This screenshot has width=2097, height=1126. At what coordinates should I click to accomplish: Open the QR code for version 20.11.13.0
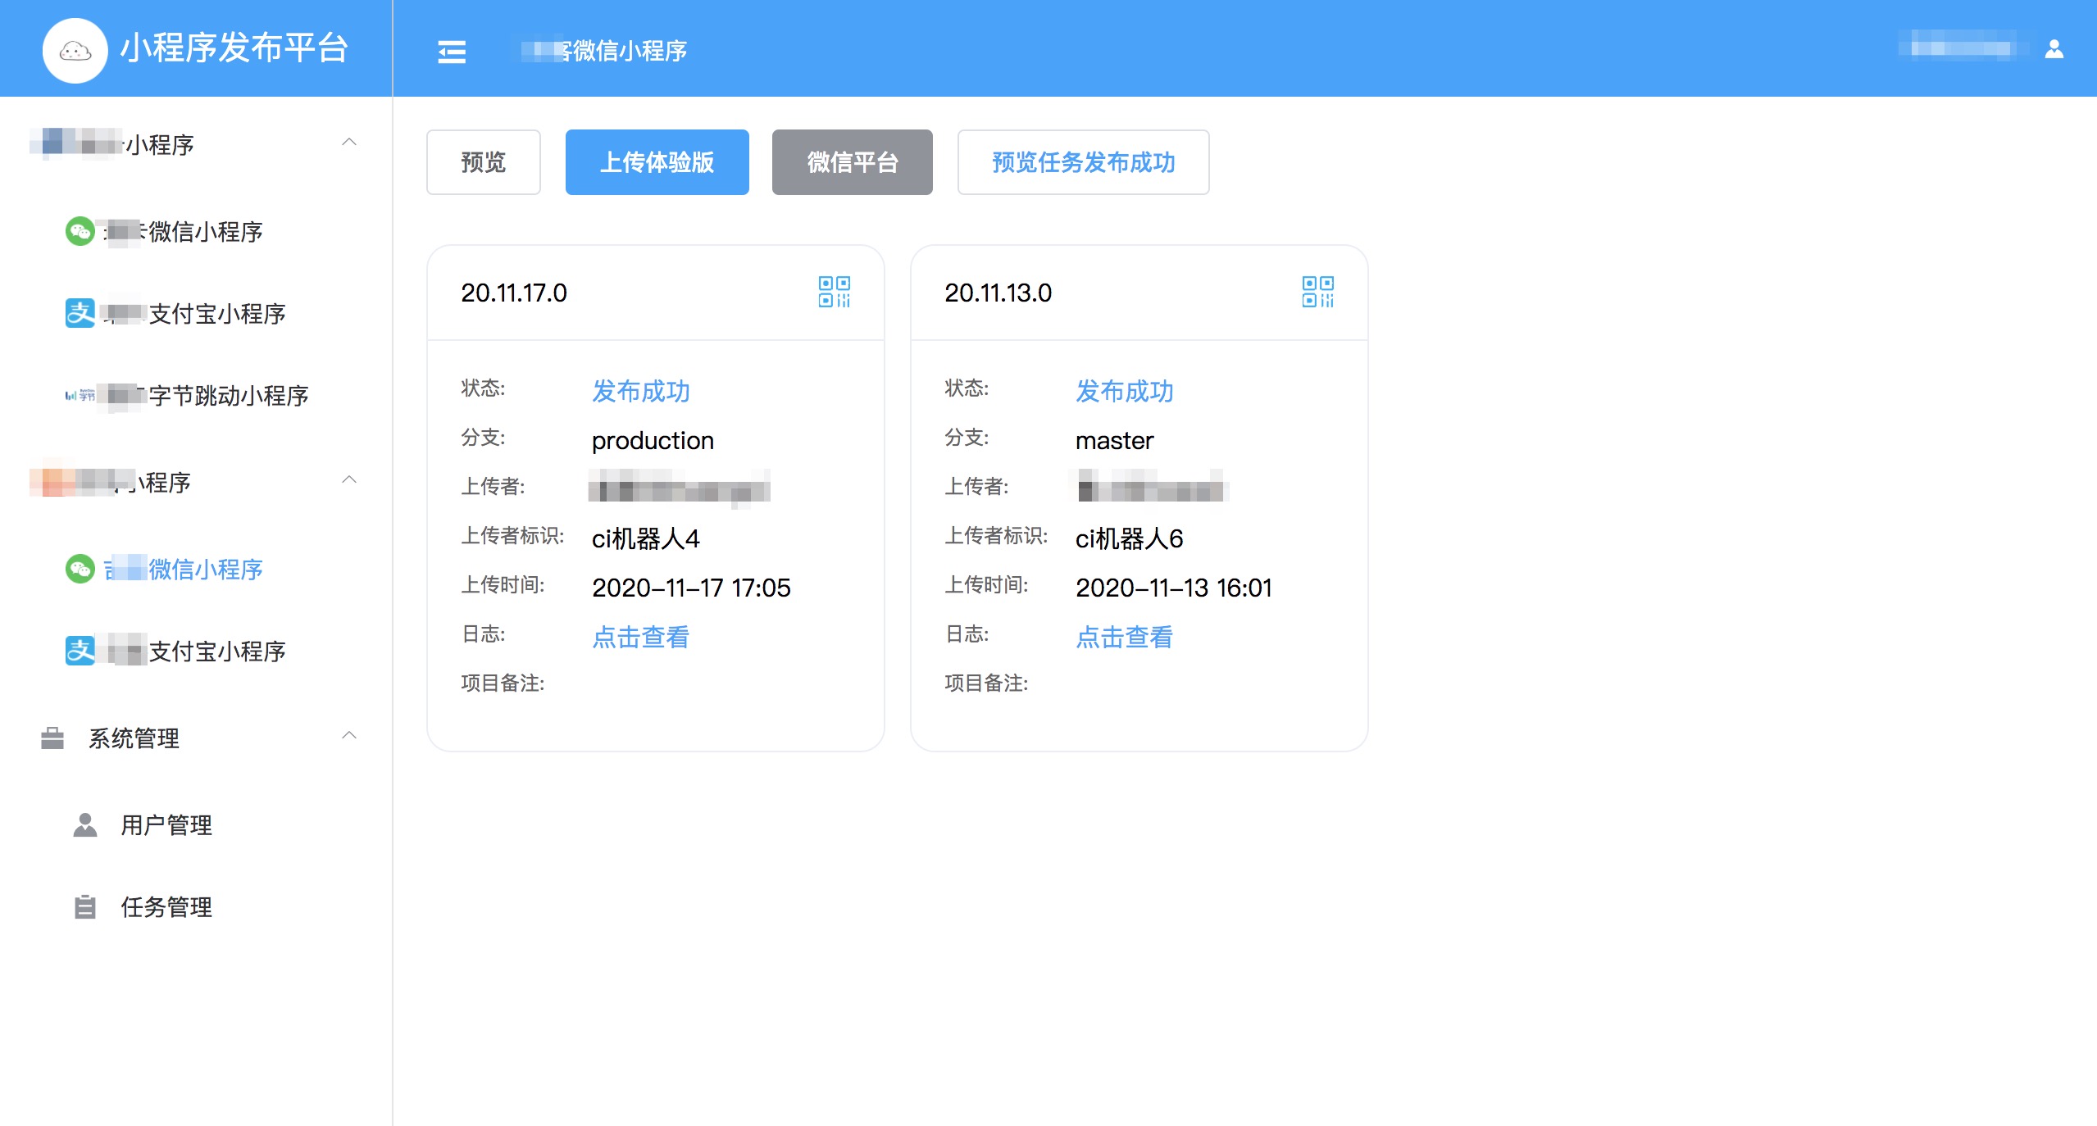(x=1317, y=292)
